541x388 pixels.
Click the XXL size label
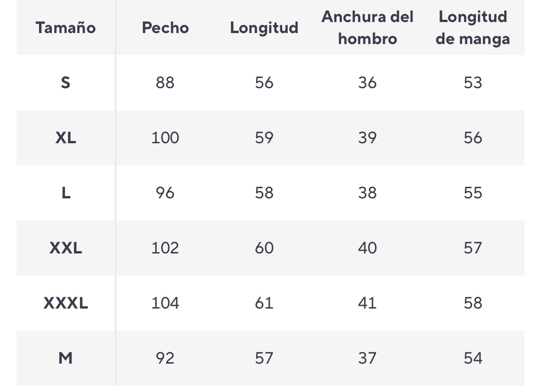[66, 248]
